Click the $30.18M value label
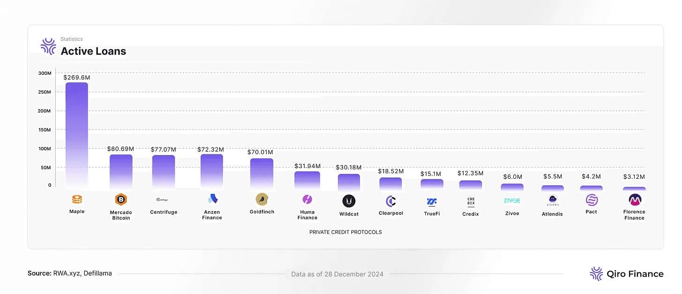The height and width of the screenshot is (294, 682). [x=349, y=168]
